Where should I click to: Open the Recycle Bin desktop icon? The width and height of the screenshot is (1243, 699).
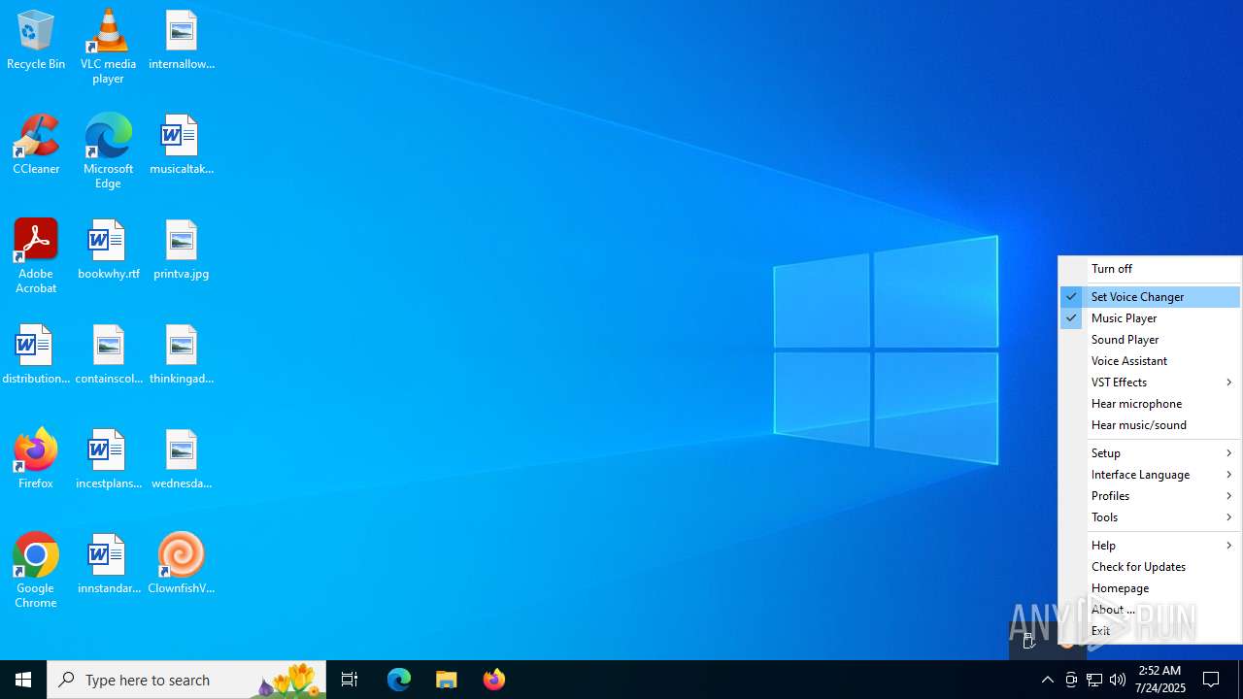(x=36, y=41)
